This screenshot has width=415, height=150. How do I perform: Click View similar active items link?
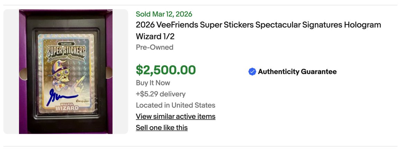point(175,116)
